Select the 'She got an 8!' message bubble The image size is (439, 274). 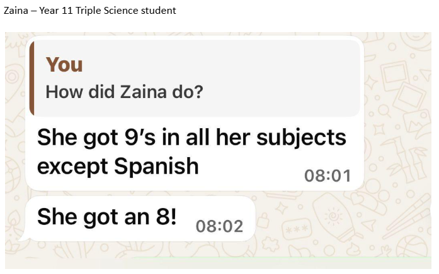pos(140,219)
